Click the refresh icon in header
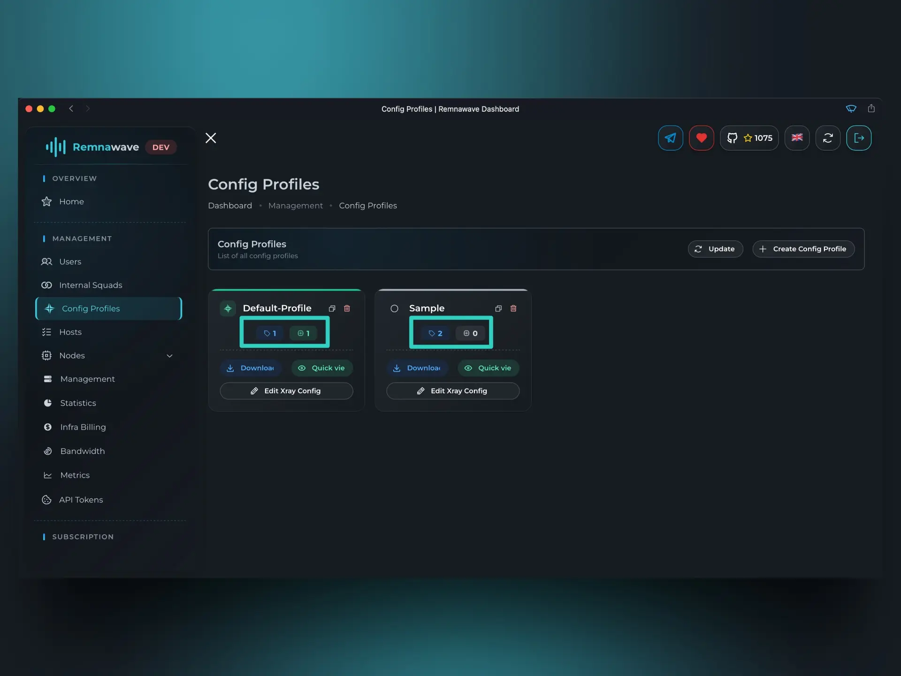Screen dimensions: 901x676 click(828, 138)
